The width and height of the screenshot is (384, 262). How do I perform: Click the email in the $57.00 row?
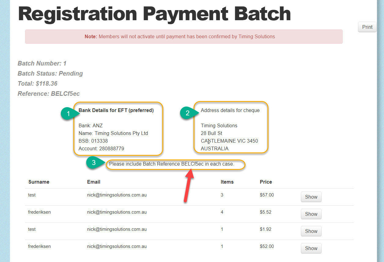point(117,195)
